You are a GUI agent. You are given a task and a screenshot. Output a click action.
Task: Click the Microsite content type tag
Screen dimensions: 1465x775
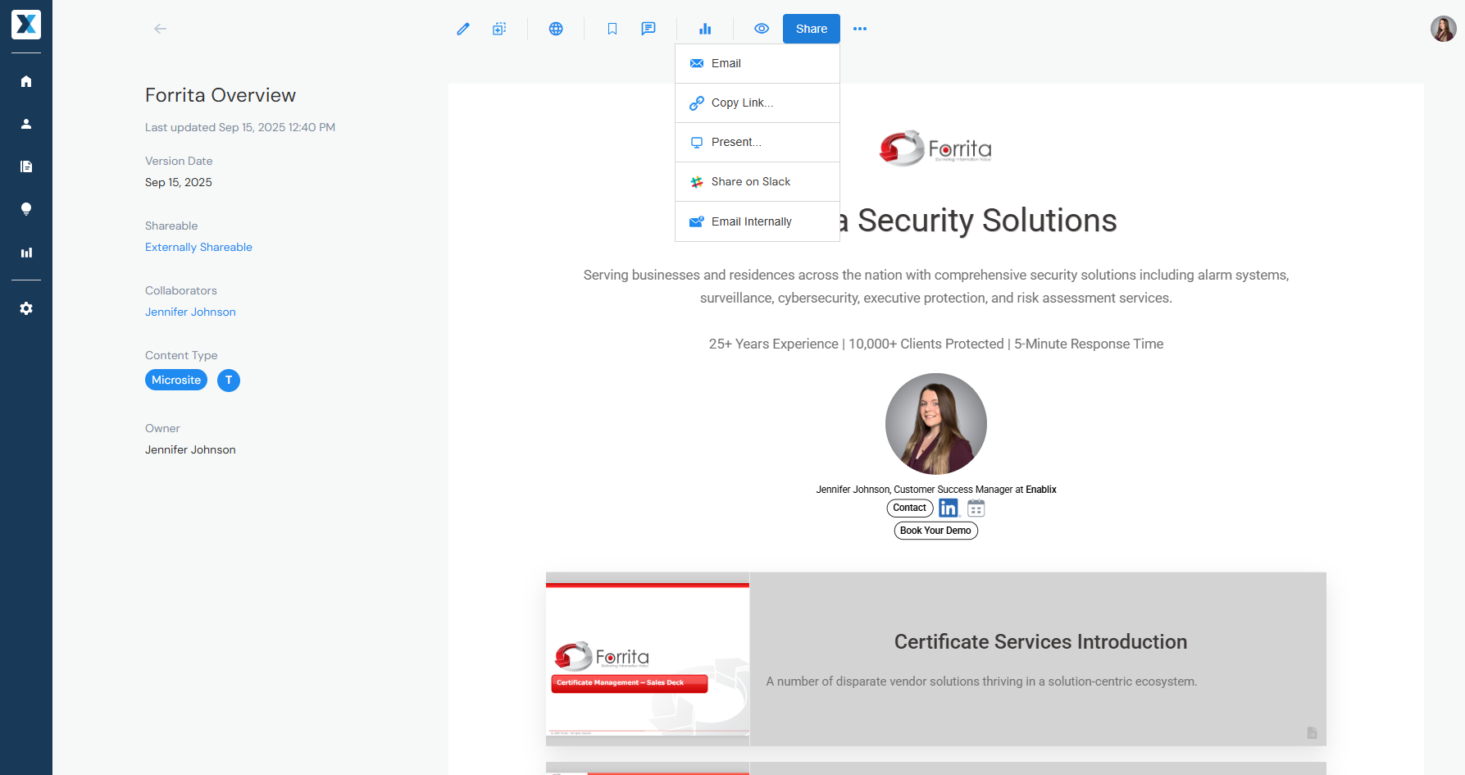coord(176,380)
